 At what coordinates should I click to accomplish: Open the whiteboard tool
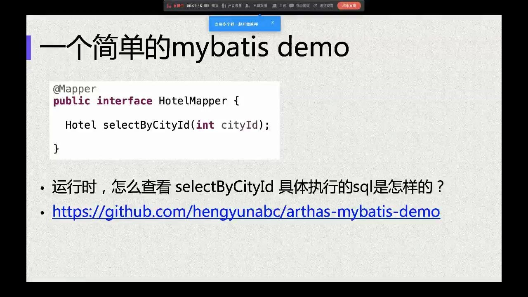click(279, 6)
